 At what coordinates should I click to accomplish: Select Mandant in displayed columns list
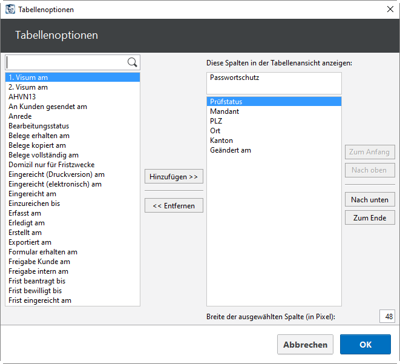[x=274, y=111]
